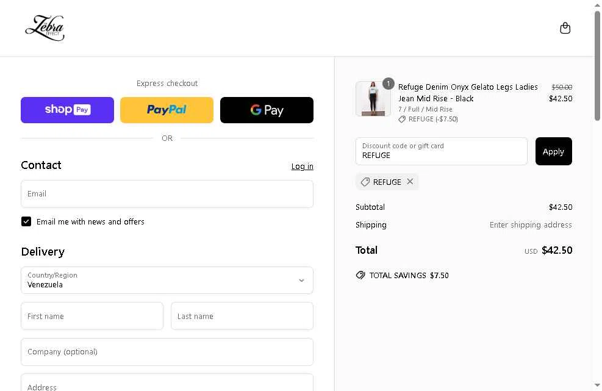Click the 'REFUGE (-$7.50)' discount line

[x=428, y=119]
